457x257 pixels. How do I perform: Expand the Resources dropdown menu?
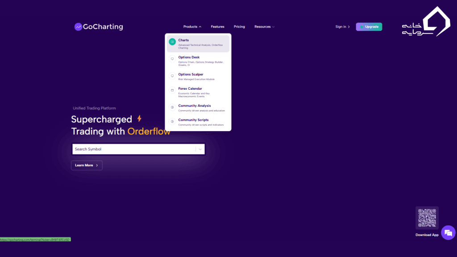[264, 27]
